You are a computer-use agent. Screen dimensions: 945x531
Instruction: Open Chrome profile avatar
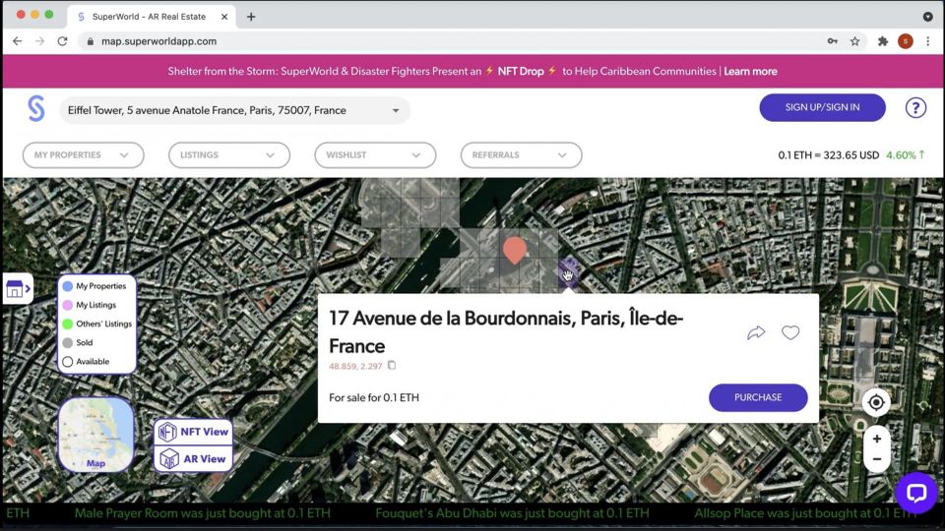pos(906,41)
